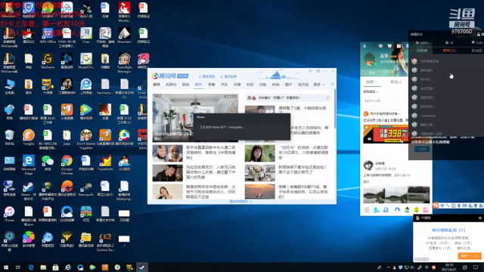Expand the 好友动态 dropdown in QQ panel
484x272 pixels.
371,91
